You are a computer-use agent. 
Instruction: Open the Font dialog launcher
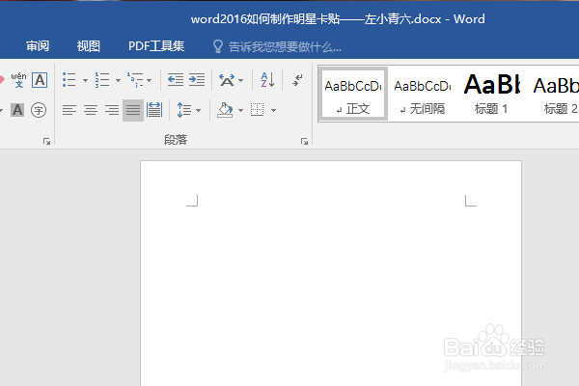46,141
